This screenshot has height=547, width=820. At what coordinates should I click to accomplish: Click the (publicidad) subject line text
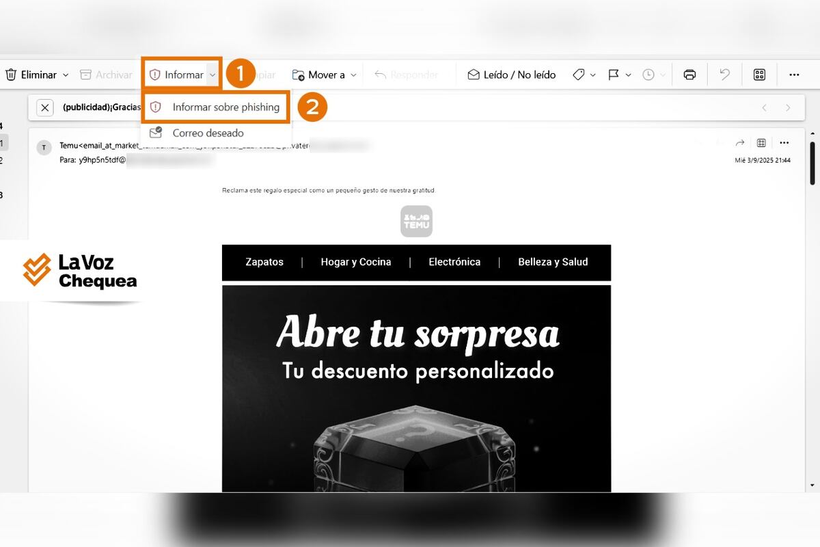[101, 107]
